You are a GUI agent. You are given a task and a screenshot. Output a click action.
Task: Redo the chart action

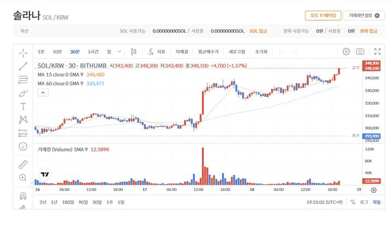[295, 52]
